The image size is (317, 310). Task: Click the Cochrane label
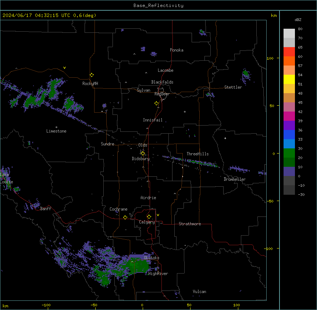coord(118,209)
